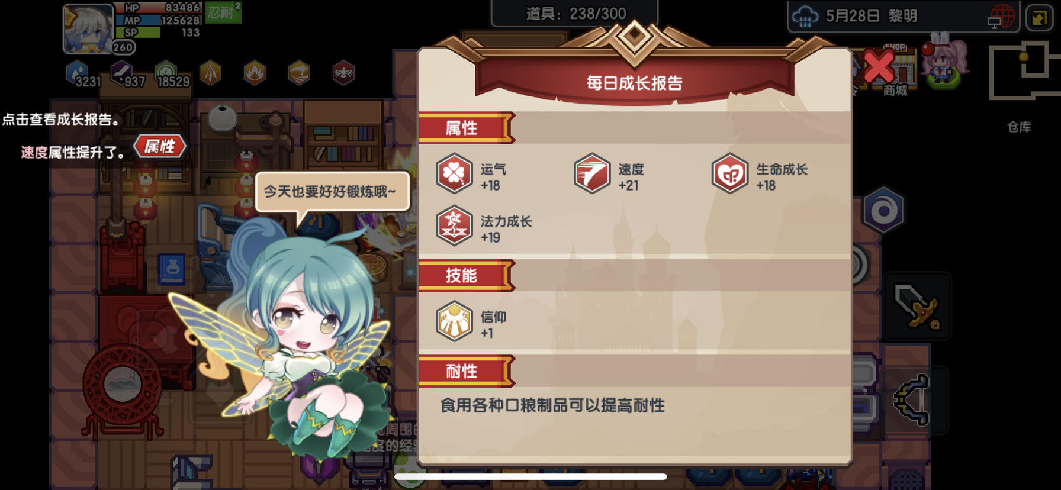Tap the fairy's speech bubble
Viewport: 1061px width, 490px height.
(x=332, y=192)
